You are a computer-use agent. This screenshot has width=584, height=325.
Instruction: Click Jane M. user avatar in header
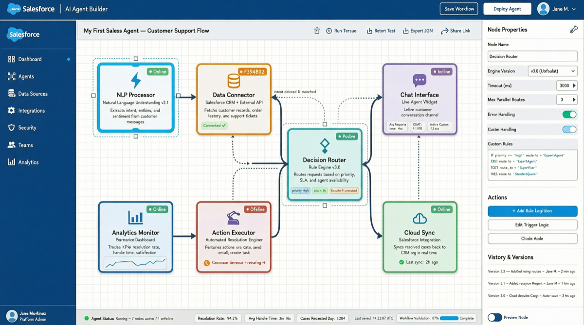coord(543,9)
